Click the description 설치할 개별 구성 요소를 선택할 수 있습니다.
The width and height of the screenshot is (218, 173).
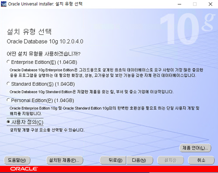coord(47,130)
